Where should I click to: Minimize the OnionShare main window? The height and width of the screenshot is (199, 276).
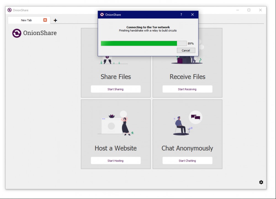pyautogui.click(x=238, y=10)
